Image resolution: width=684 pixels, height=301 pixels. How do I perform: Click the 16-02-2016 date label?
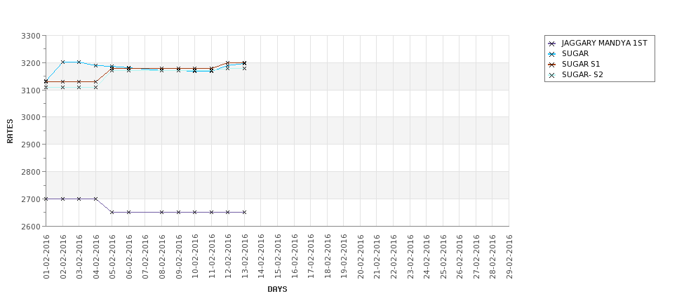tap(294, 257)
